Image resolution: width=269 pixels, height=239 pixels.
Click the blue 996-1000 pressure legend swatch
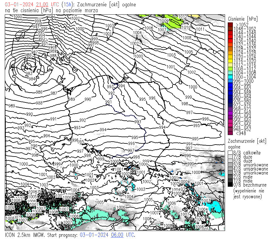point(230,81)
